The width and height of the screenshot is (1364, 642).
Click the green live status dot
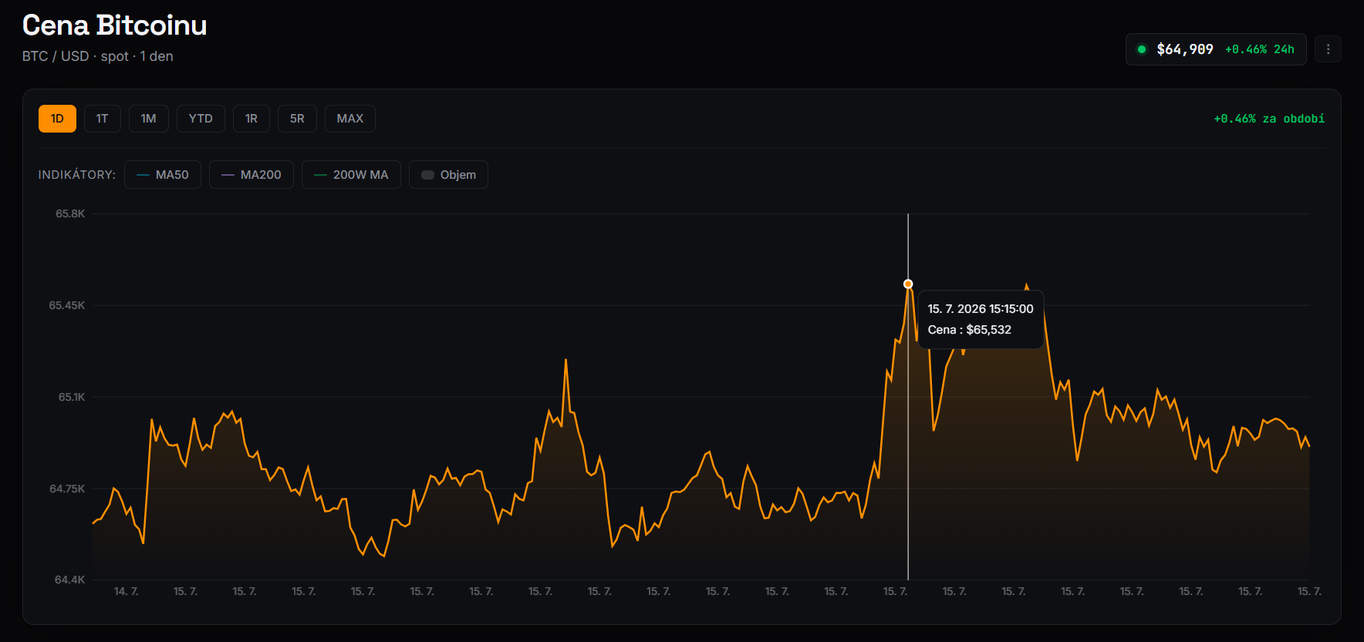1142,49
